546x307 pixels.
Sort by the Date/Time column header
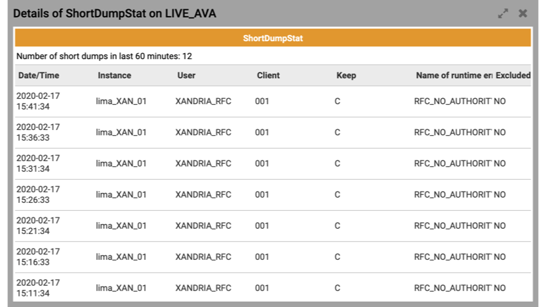click(x=38, y=76)
